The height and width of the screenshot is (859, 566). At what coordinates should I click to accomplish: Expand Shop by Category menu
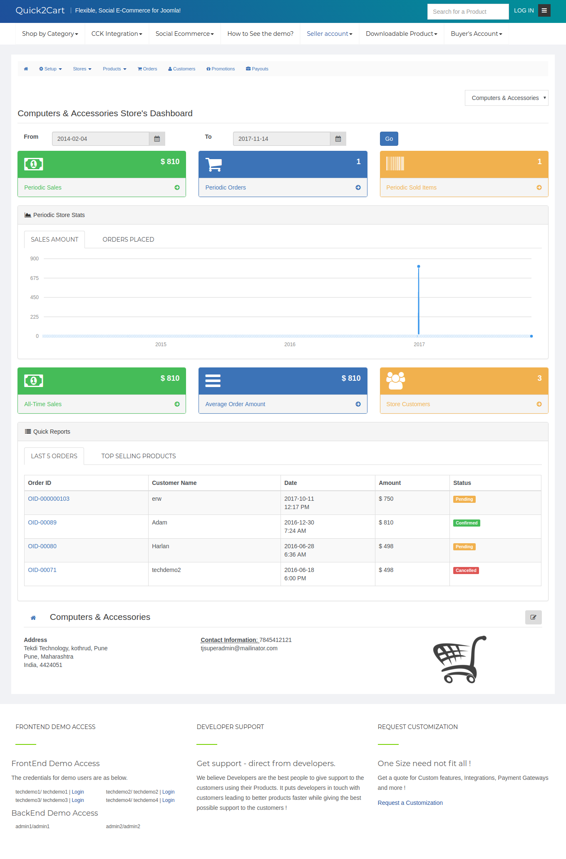click(50, 34)
